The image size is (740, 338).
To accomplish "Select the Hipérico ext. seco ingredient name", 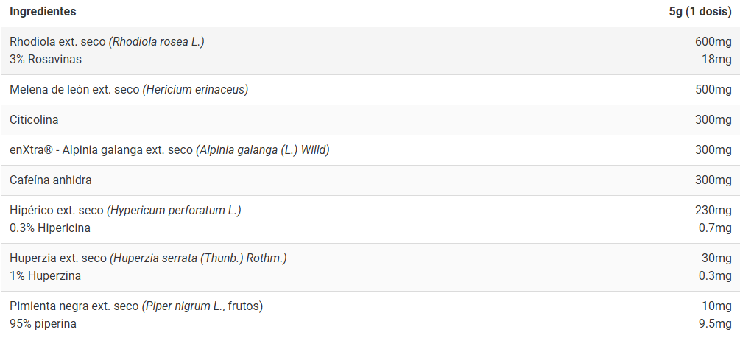I will [125, 210].
